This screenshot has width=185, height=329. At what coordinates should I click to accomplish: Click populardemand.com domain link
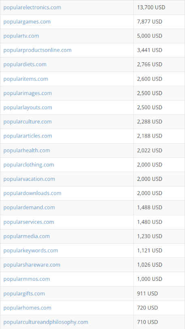(29, 208)
